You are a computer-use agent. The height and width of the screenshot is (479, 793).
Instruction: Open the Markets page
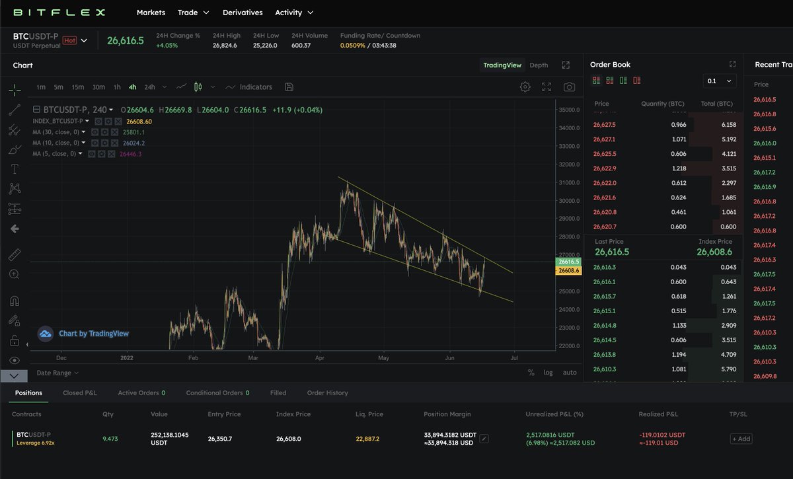[x=151, y=13]
